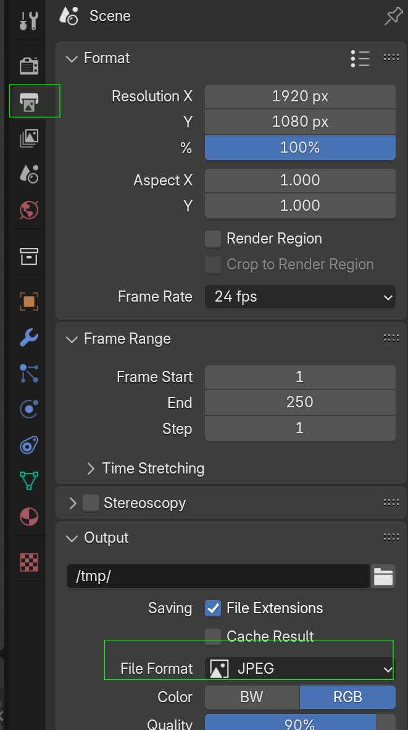Open the Render properties tab icon

click(28, 66)
